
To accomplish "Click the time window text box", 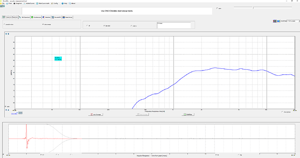I will (174, 25).
